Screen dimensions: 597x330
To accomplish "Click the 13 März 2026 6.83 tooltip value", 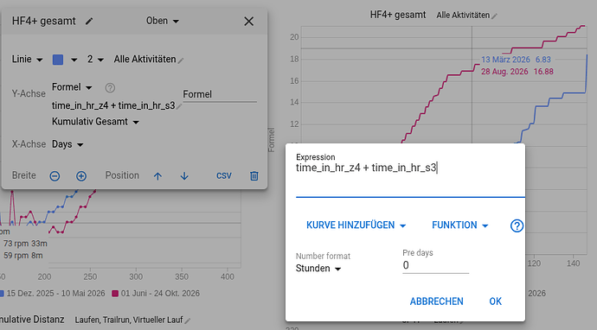I will coord(516,60).
